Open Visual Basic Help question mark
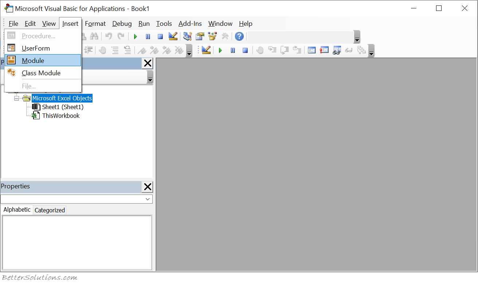Viewport: 478px width, 284px height. tap(239, 36)
